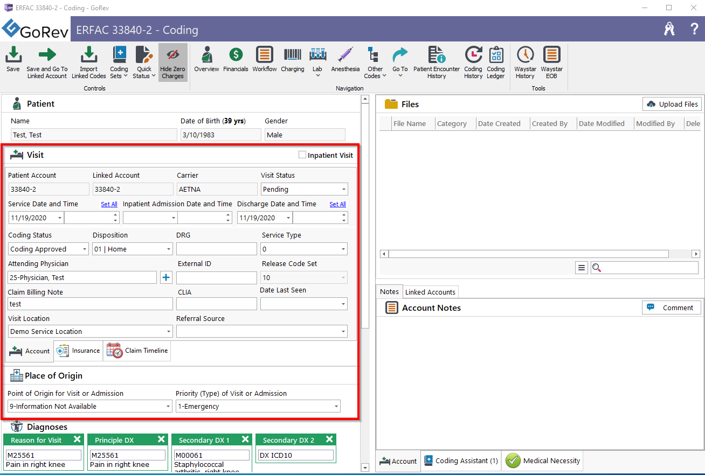Toggle Hide Zero Charges
Viewport: 705px width, 475px height.
(x=172, y=62)
